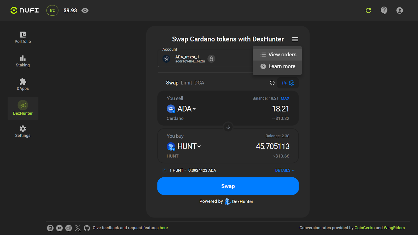
Task: Click the blue Swap button
Action: coord(228,186)
